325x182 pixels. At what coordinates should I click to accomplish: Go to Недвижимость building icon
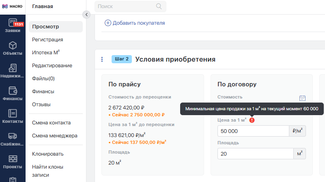tap(13, 69)
